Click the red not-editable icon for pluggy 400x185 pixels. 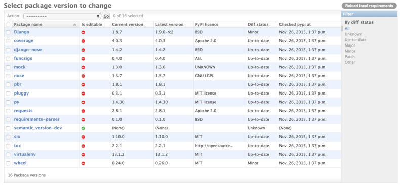point(83,94)
